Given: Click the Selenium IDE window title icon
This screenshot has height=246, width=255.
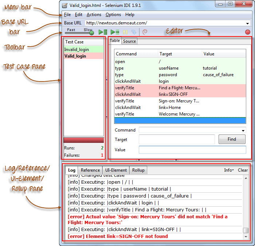Looking at the screenshot, I should click(x=65, y=5).
